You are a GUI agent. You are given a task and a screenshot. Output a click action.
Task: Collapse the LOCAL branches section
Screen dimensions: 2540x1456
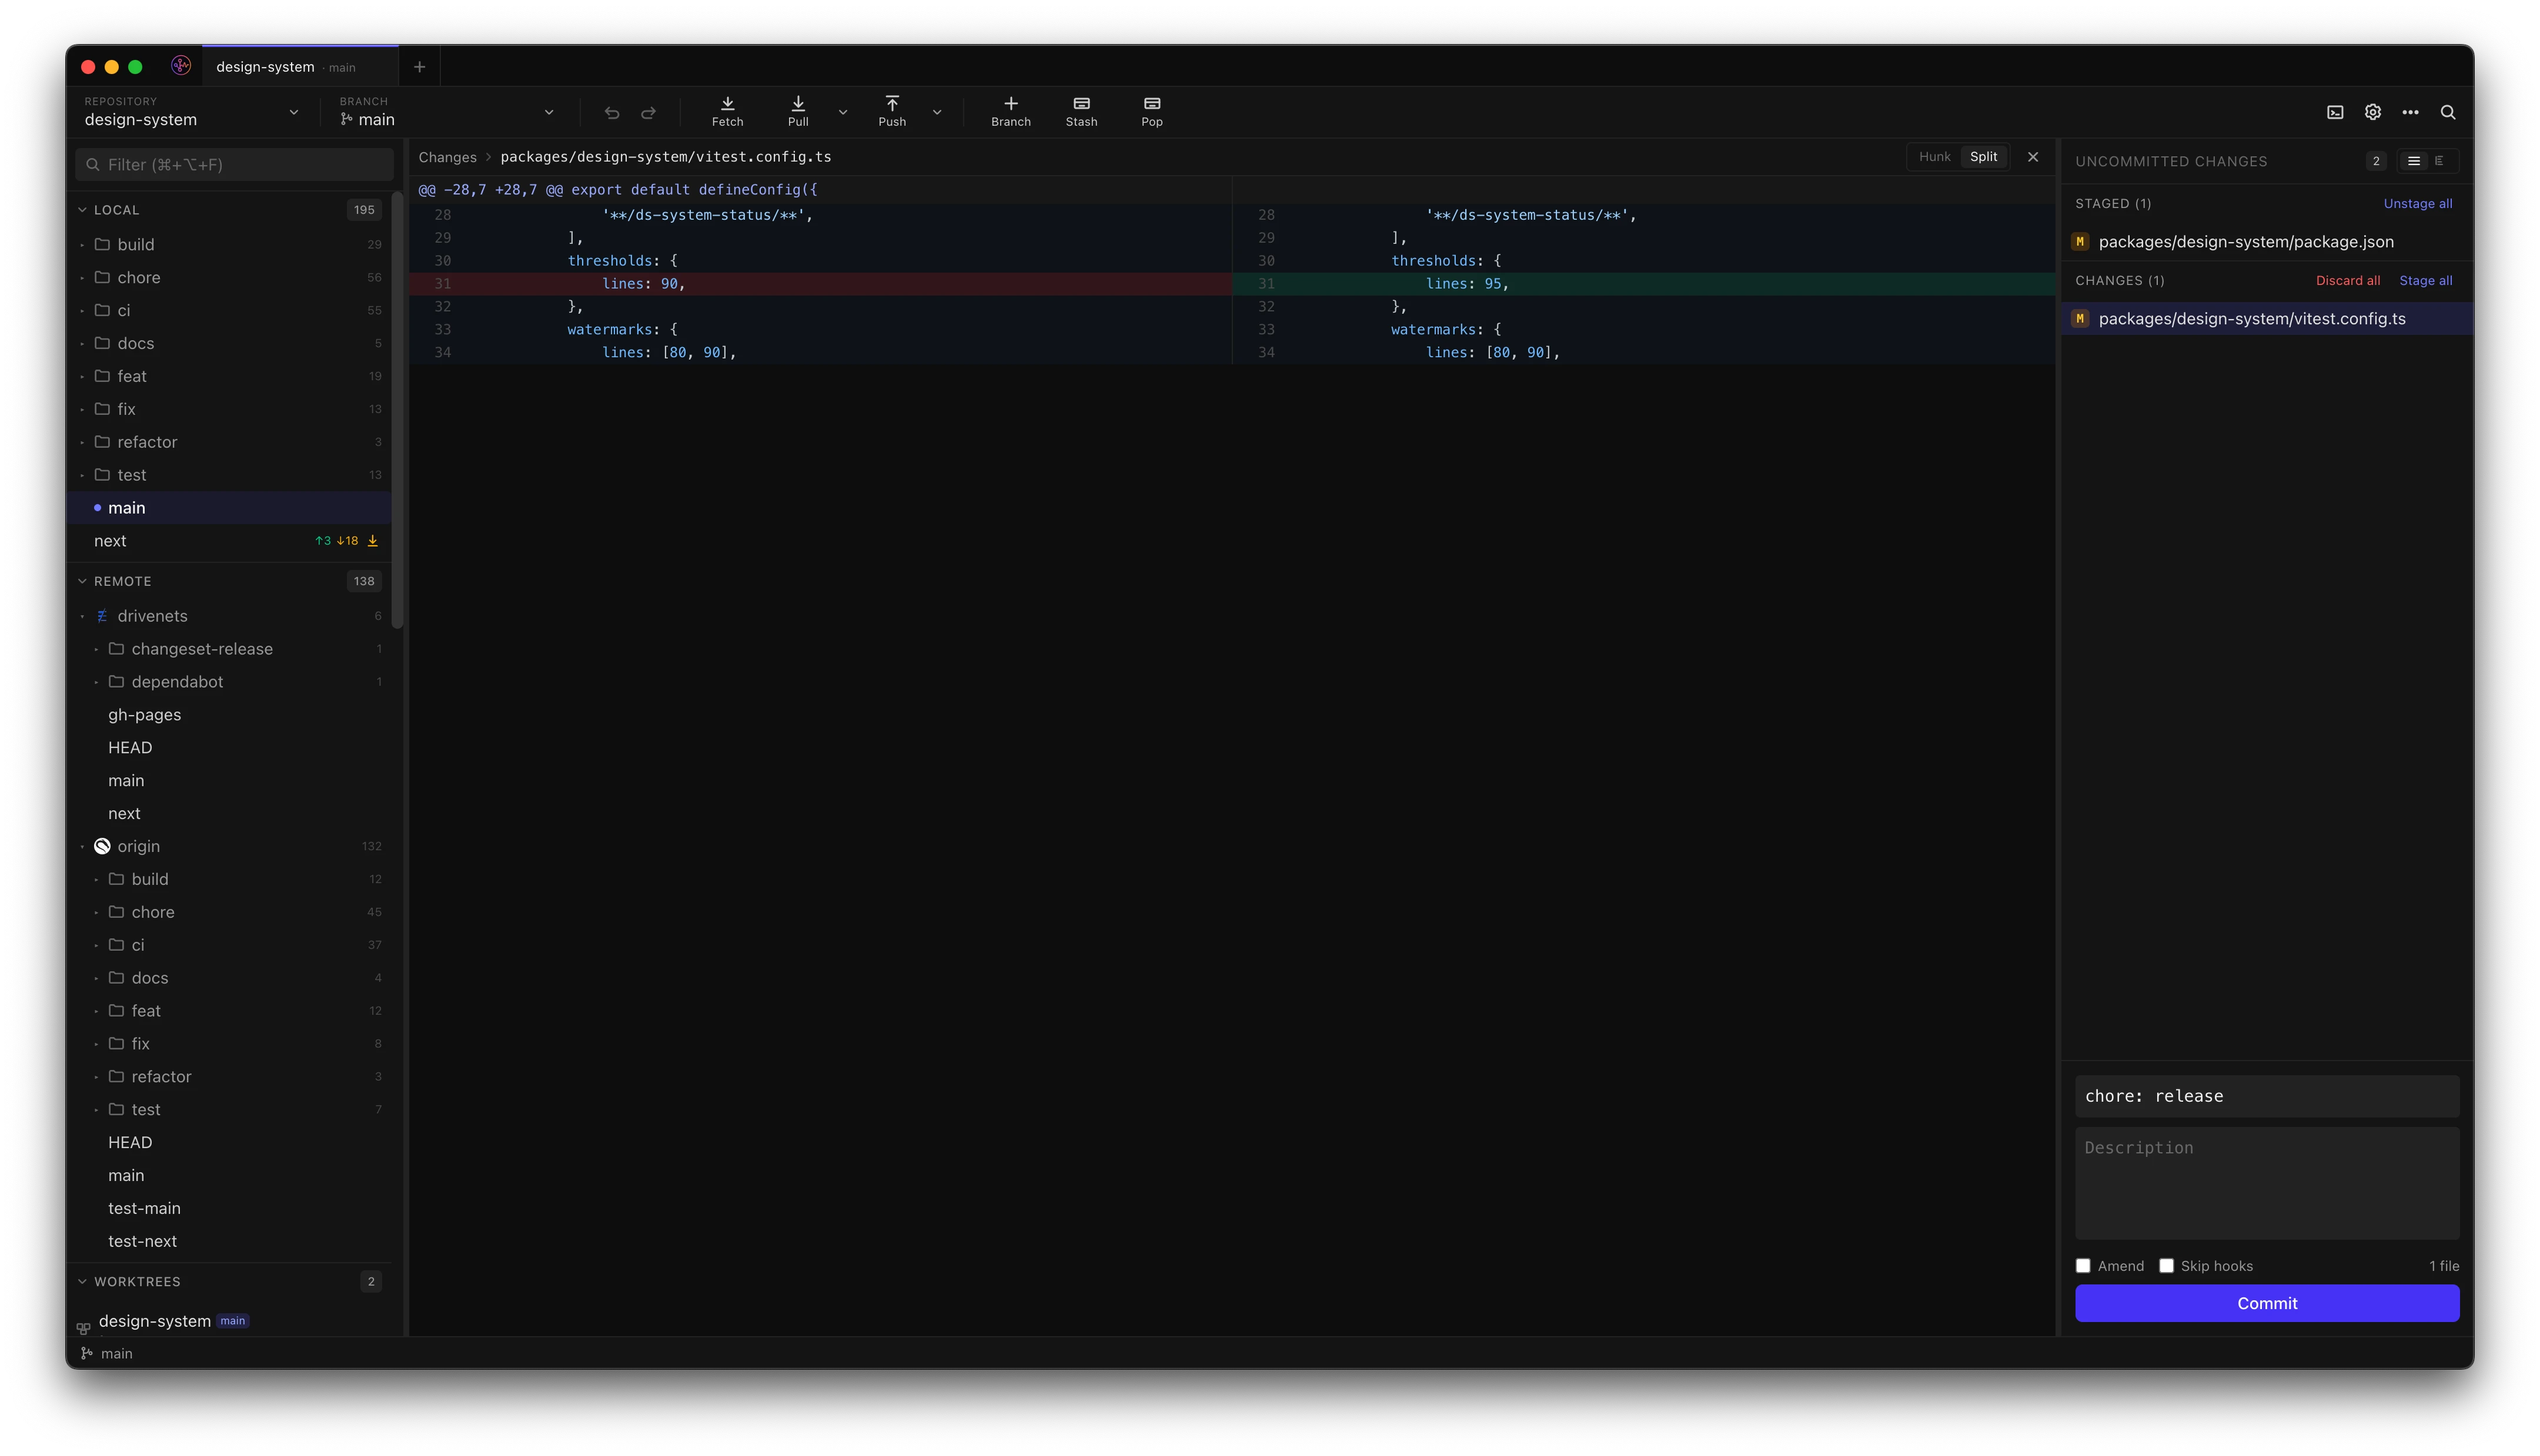[82, 210]
